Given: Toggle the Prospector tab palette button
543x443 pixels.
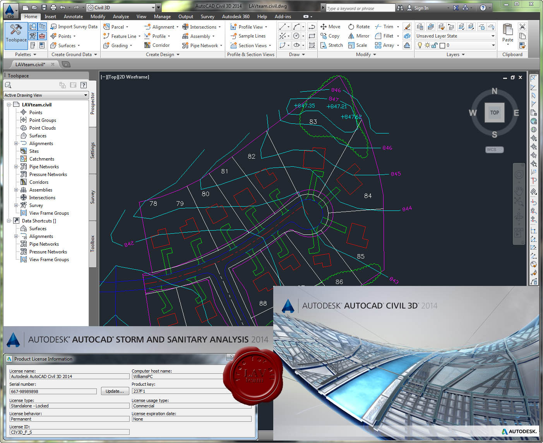Looking at the screenshot, I should 92,103.
